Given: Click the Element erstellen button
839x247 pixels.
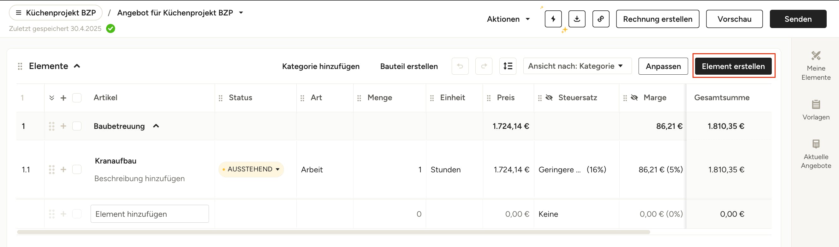Looking at the screenshot, I should 733,66.
